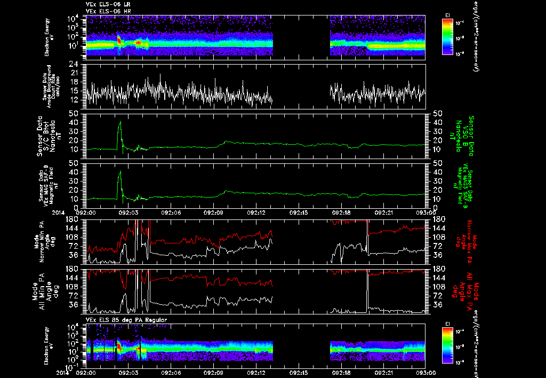Click the bottom EI color scale bar
This screenshot has height=378, width=546.
(x=448, y=345)
